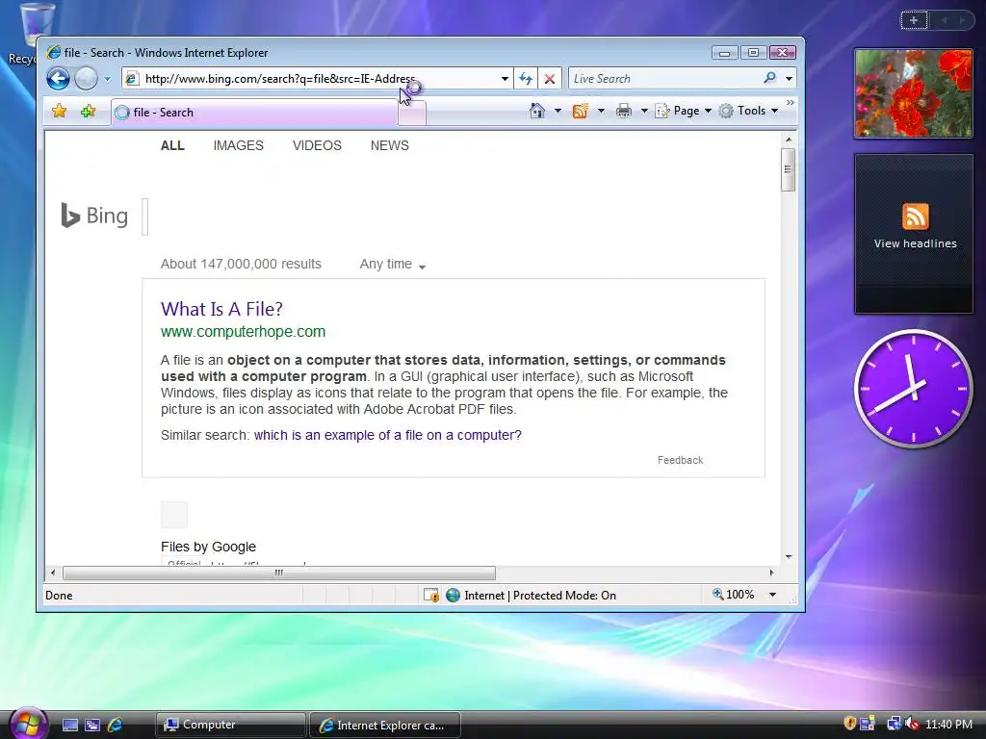Screen dimensions: 986x739
Task: Switch to Bing VIDEOS results
Action: pos(317,146)
